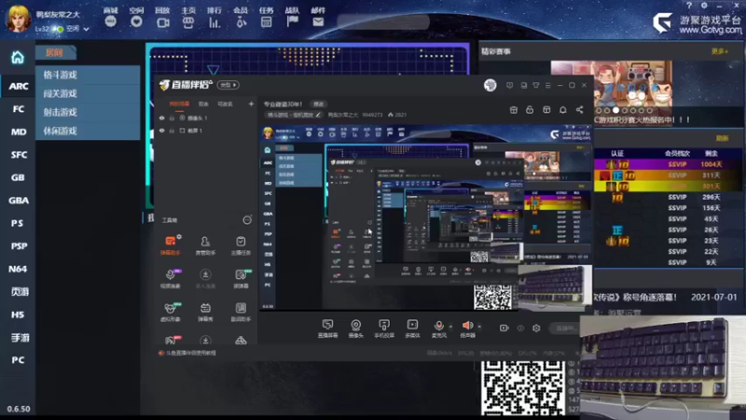Open 歌词助手 tool in the 直播伴侣 toolbox
The image size is (746, 420).
(x=241, y=312)
